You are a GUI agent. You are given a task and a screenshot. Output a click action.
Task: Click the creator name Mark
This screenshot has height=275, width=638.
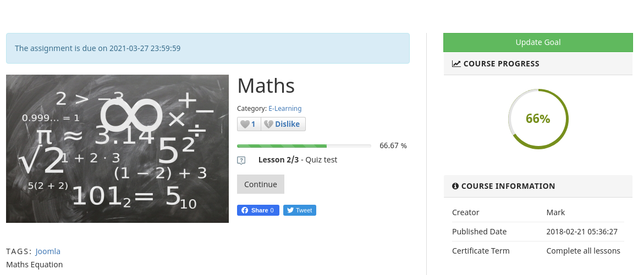pyautogui.click(x=555, y=212)
